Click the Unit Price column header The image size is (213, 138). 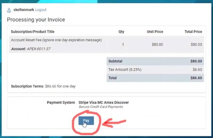[155, 32]
